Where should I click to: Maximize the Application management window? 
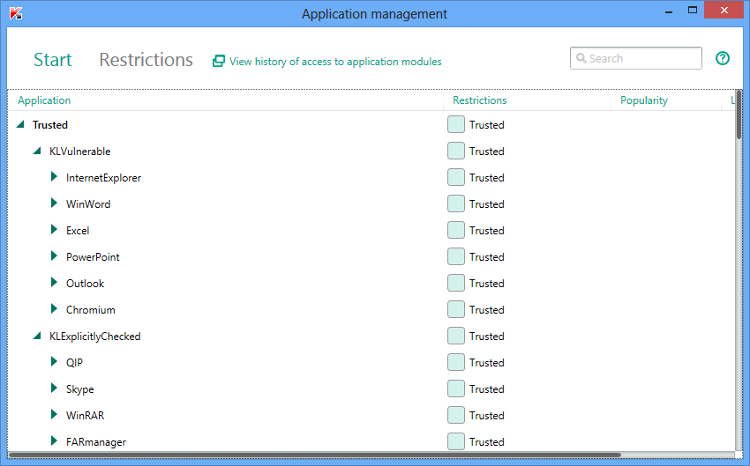692,10
